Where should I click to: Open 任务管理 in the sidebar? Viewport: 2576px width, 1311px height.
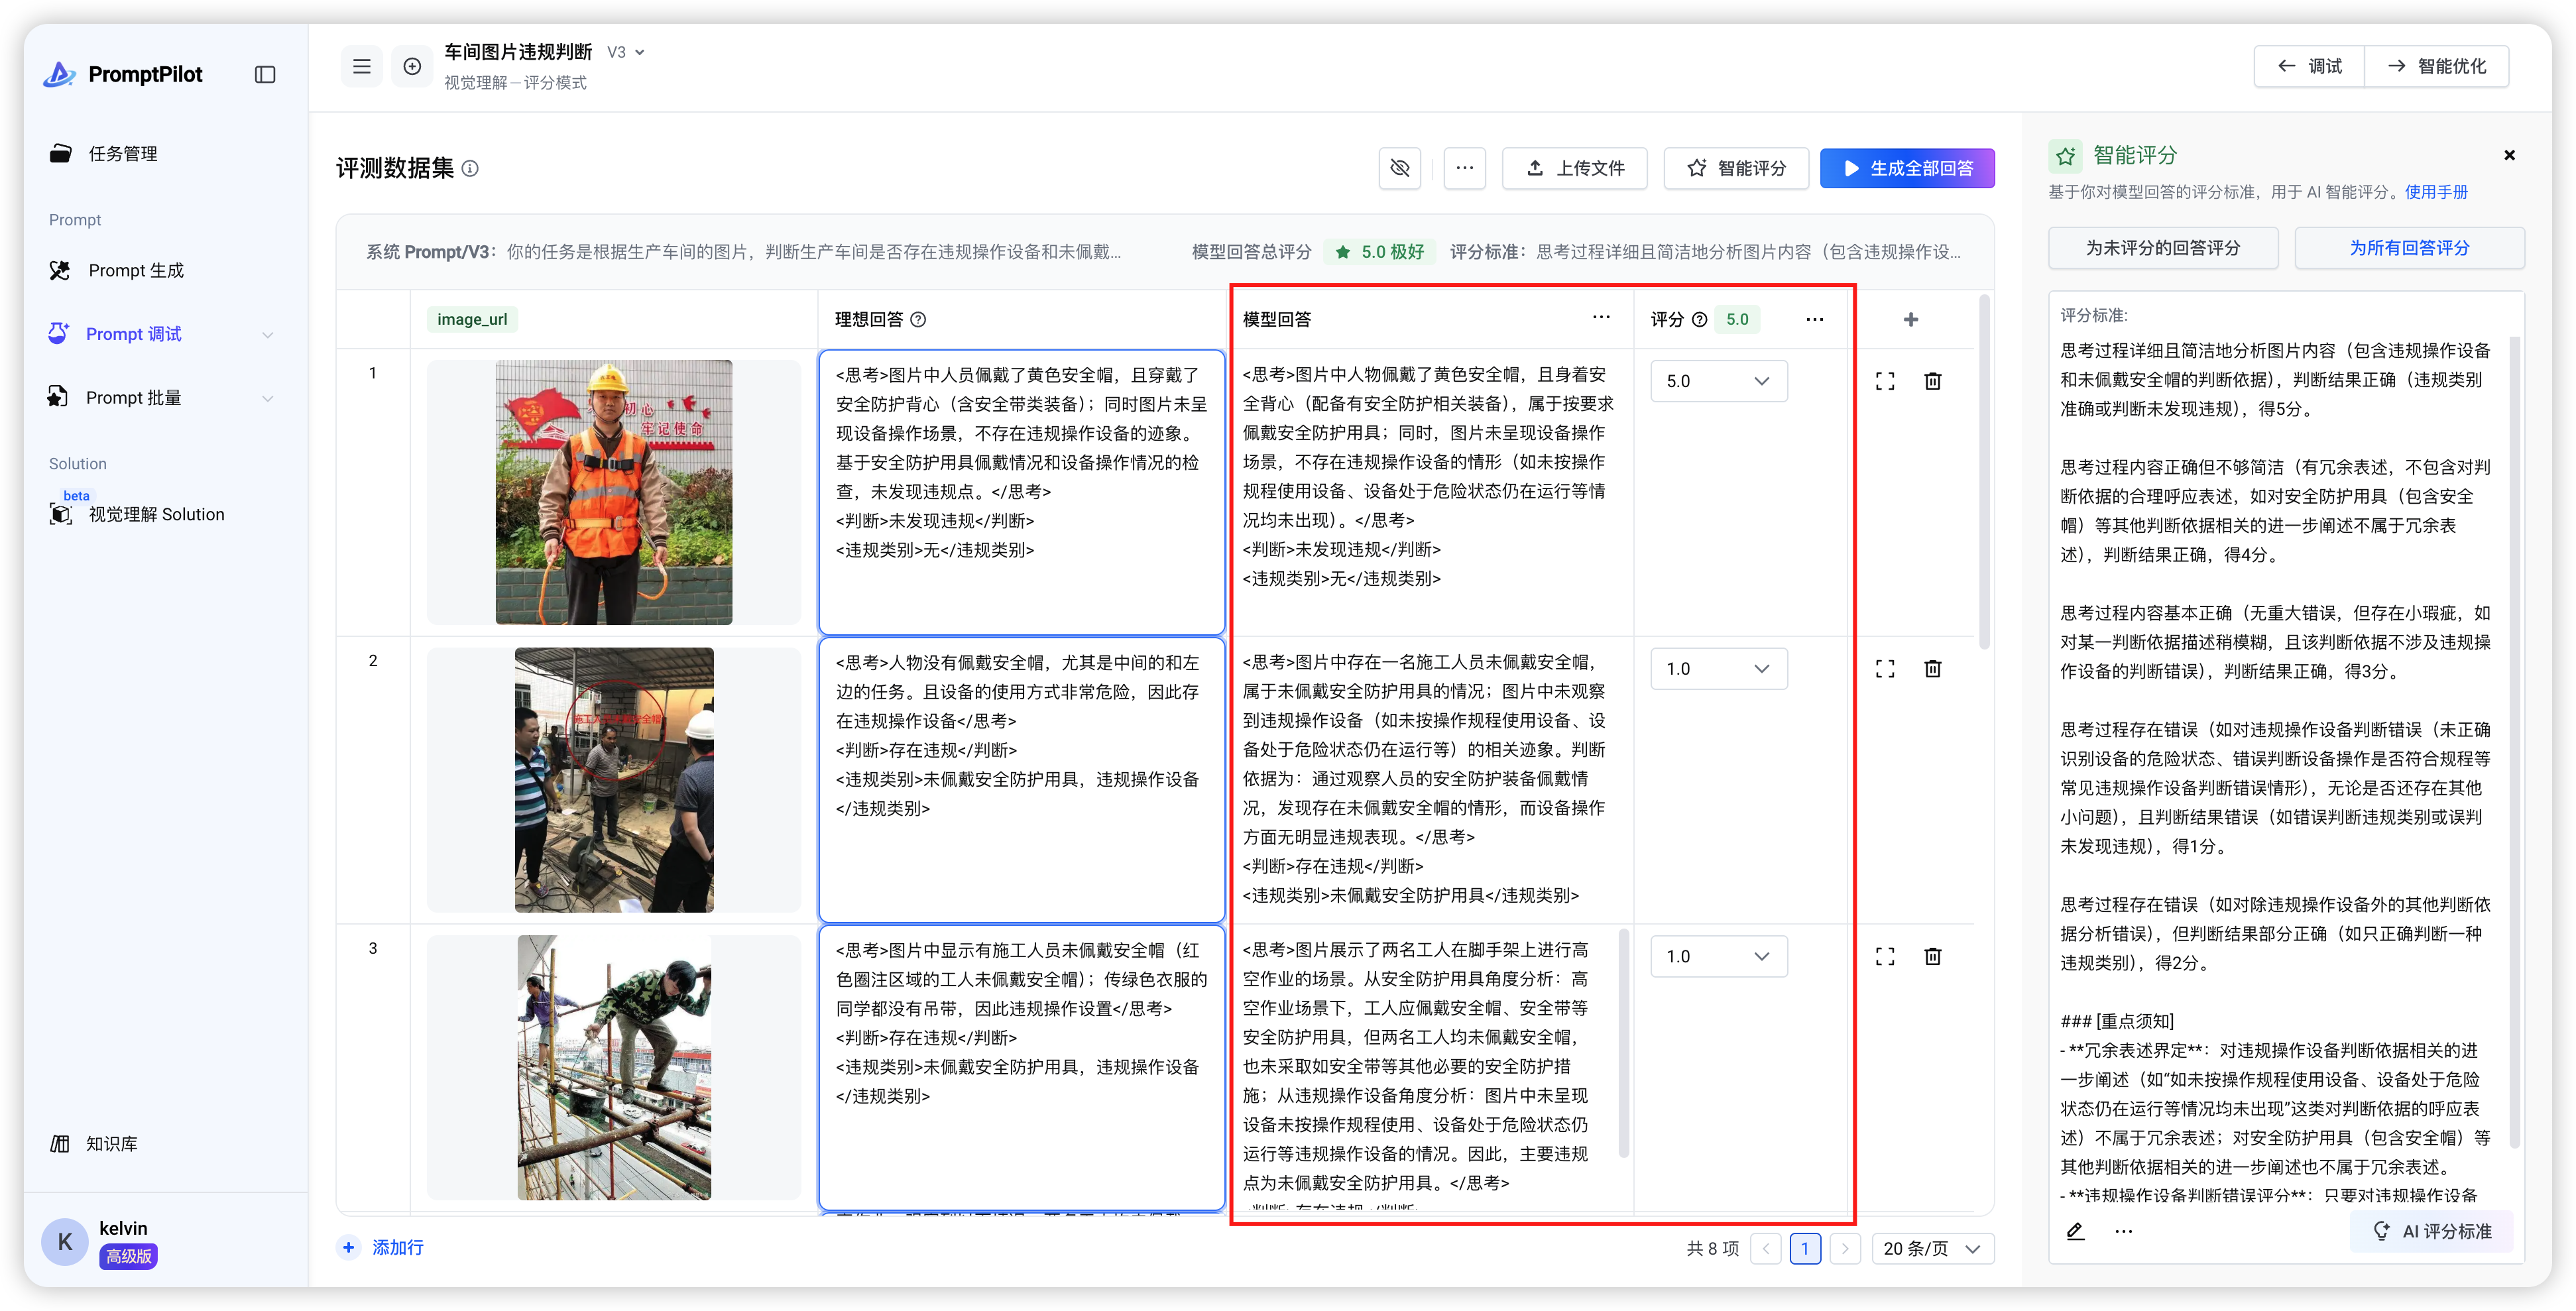[123, 153]
